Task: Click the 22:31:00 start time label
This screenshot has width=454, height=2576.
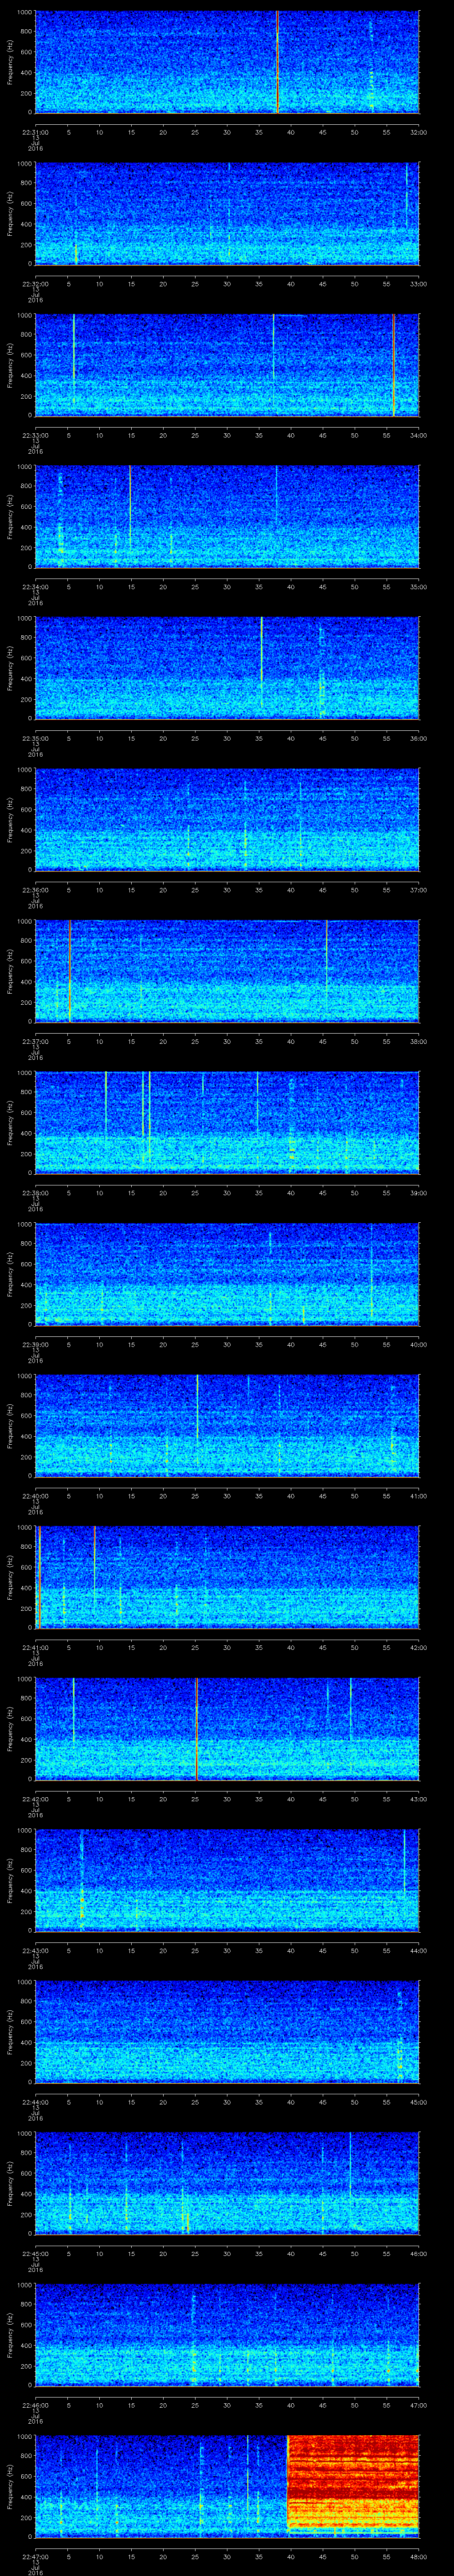Action: pyautogui.click(x=36, y=132)
